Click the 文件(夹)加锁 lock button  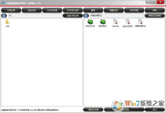72,10
